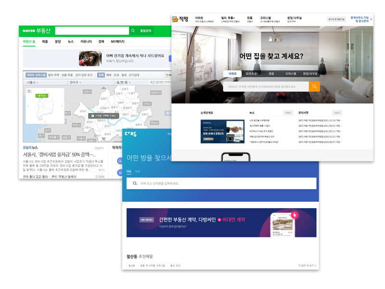Open 아파트 menu in 직방 header
This screenshot has height=289, width=385.
pyautogui.click(x=199, y=18)
